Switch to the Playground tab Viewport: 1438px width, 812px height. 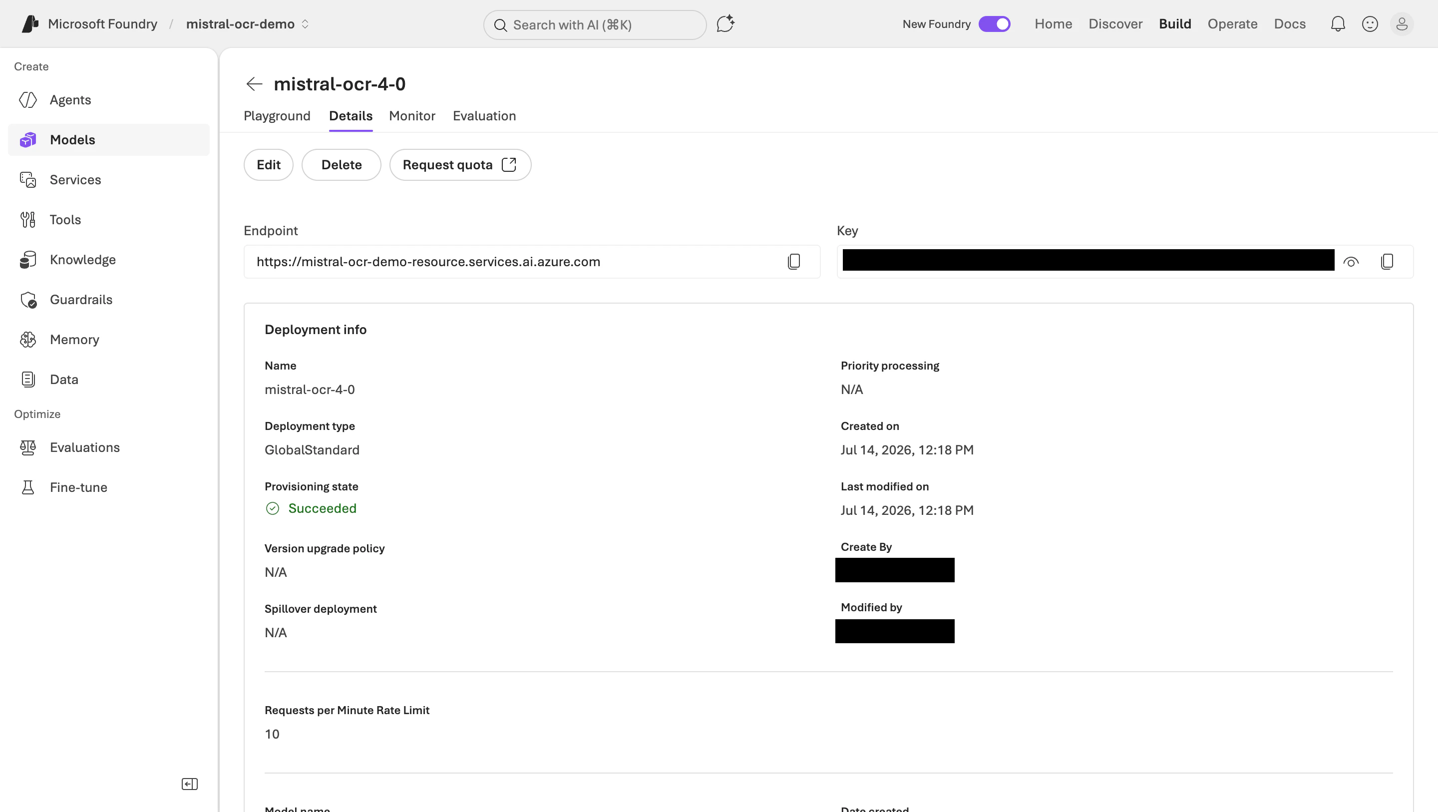click(277, 115)
